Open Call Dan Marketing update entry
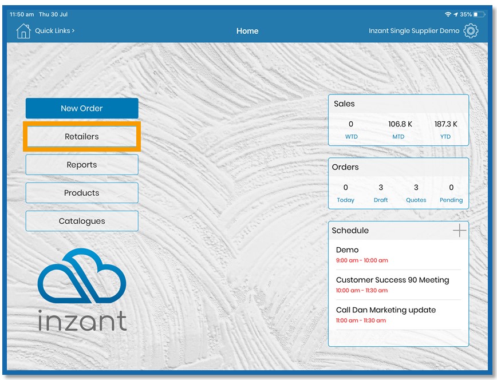The height and width of the screenshot is (380, 497). pos(398,315)
